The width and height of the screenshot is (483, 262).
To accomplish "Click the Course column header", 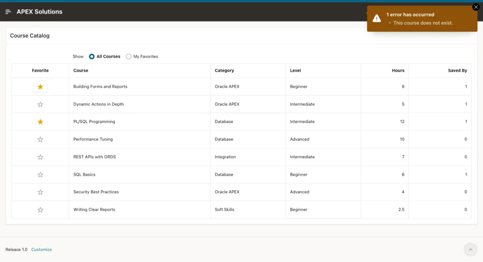I will pos(81,71).
